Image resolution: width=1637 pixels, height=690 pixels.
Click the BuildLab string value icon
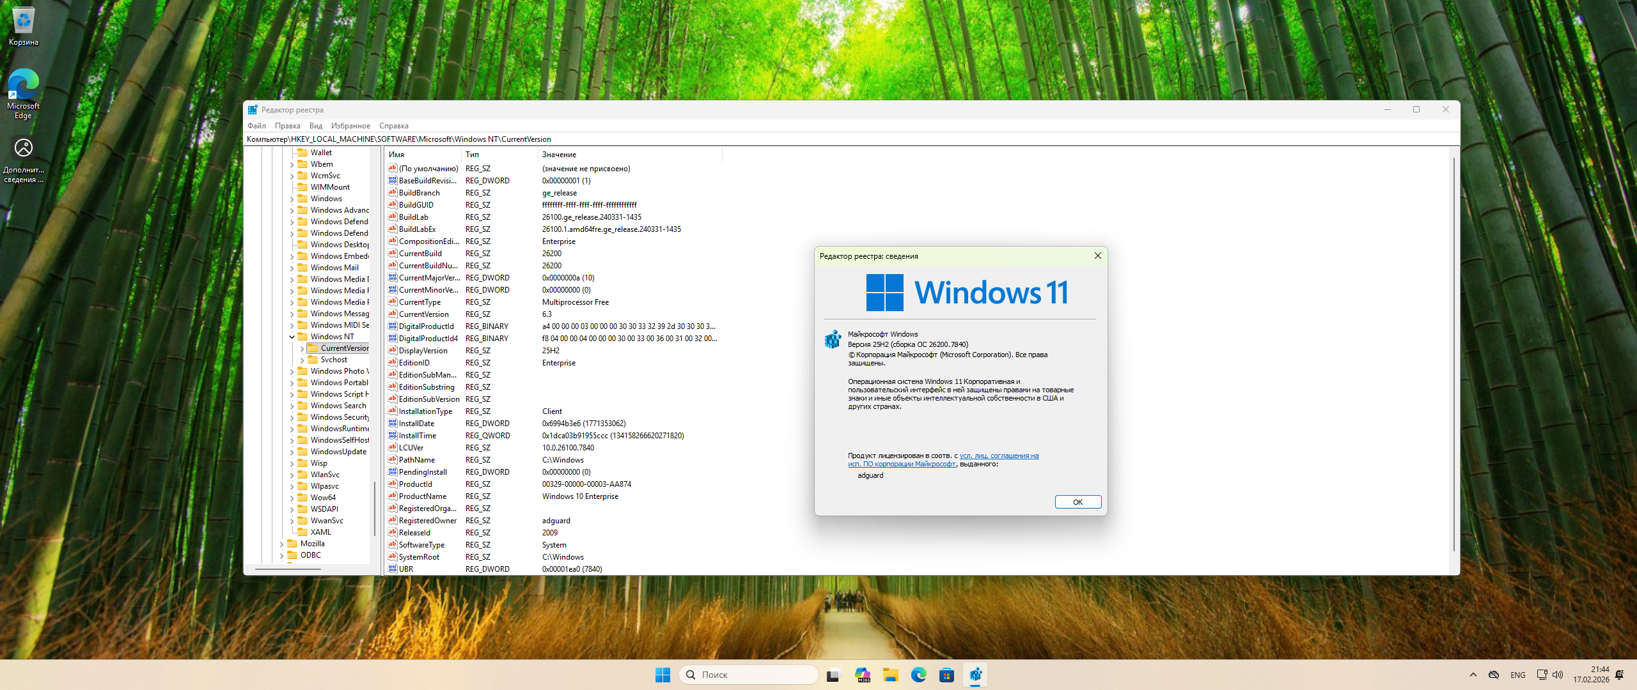coord(393,217)
